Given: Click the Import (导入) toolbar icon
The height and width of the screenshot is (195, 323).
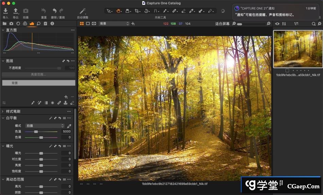Looking at the screenshot, I should click(x=5, y=11).
